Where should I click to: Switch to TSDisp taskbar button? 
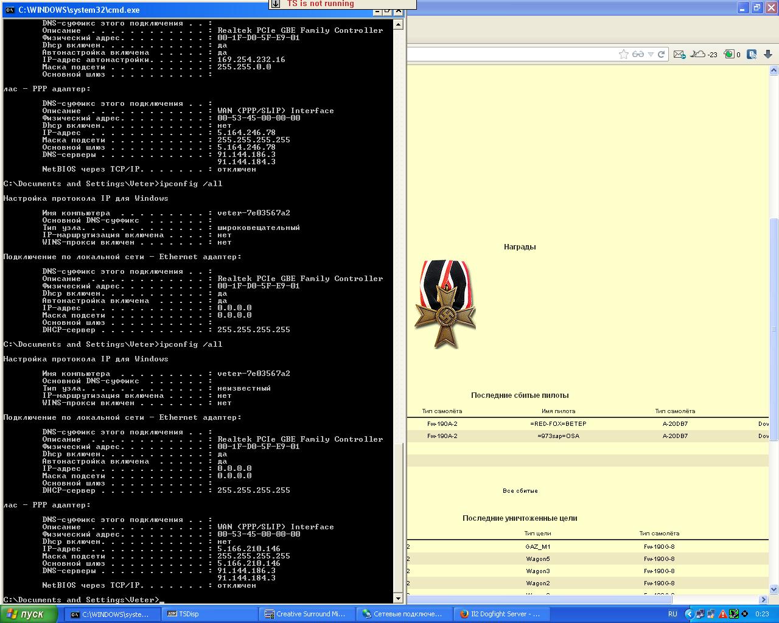(210, 614)
